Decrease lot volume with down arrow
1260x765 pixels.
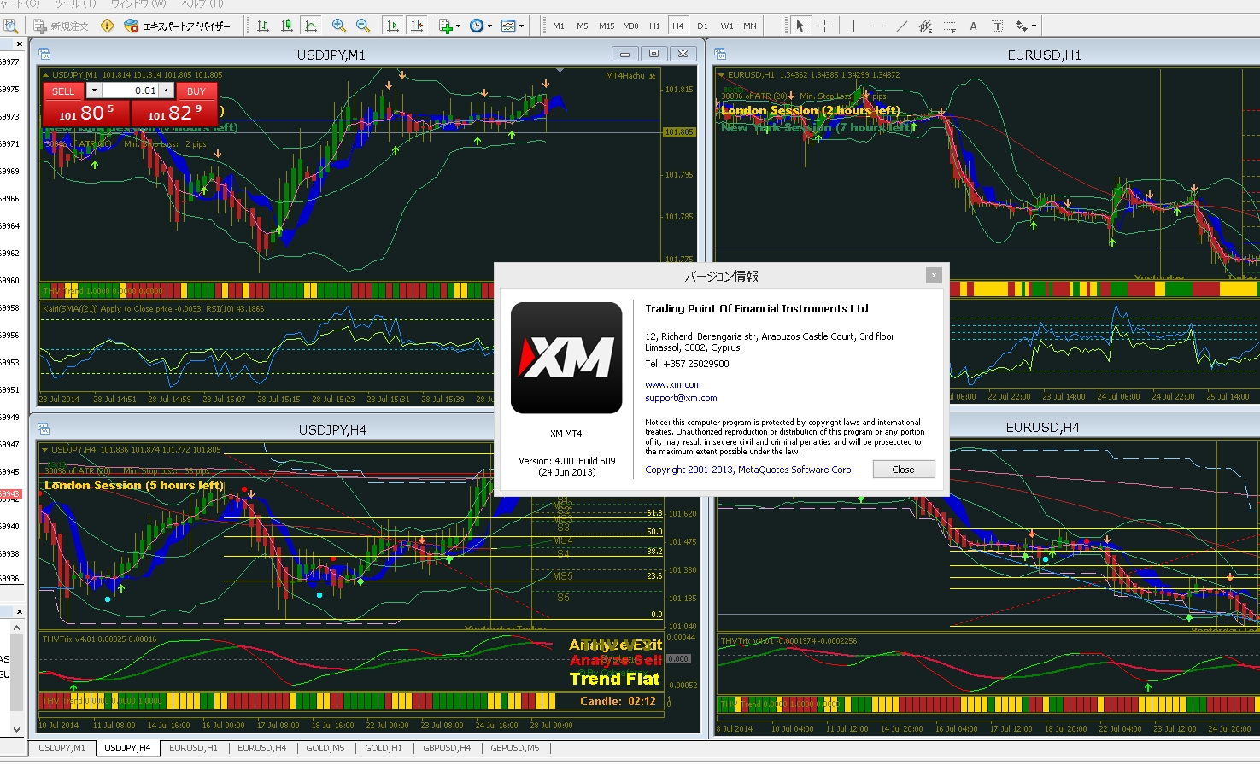click(x=94, y=91)
